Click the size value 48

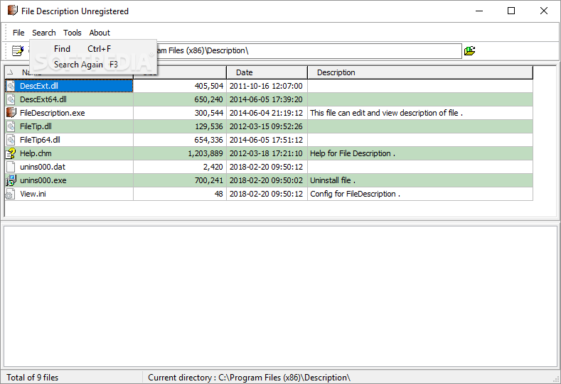point(219,194)
